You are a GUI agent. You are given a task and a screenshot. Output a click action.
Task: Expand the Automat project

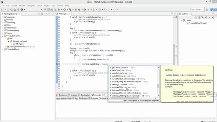pos(3,17)
